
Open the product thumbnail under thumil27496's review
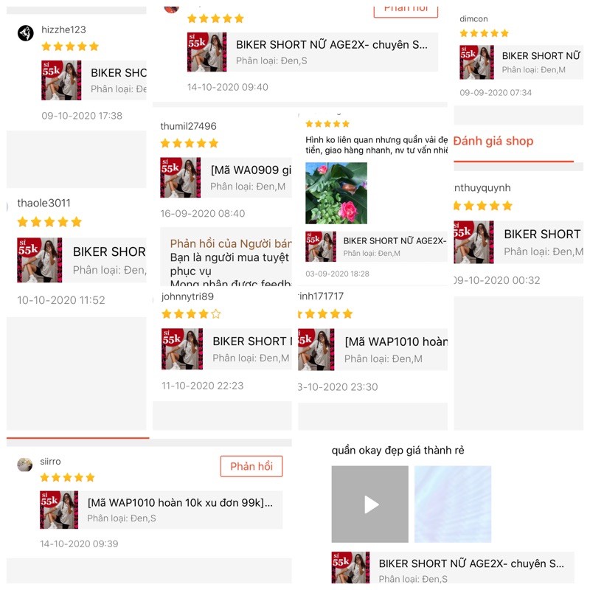pyautogui.click(x=180, y=178)
